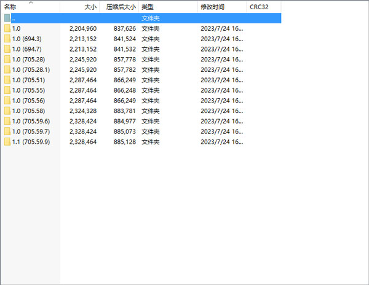Toggle sort direction arrow above 名称 column

click(x=31, y=2)
